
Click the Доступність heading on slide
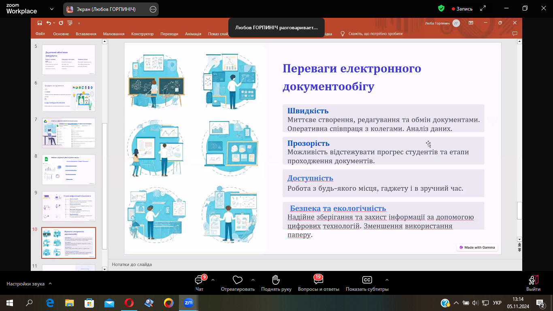coord(311,178)
